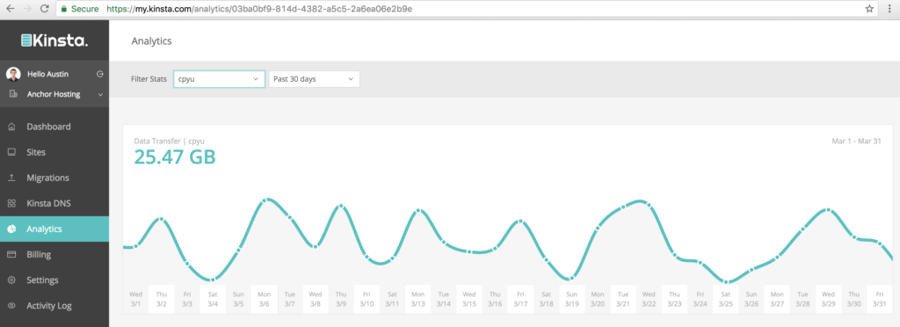900x327 pixels.
Task: Click the Mon 3/27 axis label
Action: (x=777, y=298)
